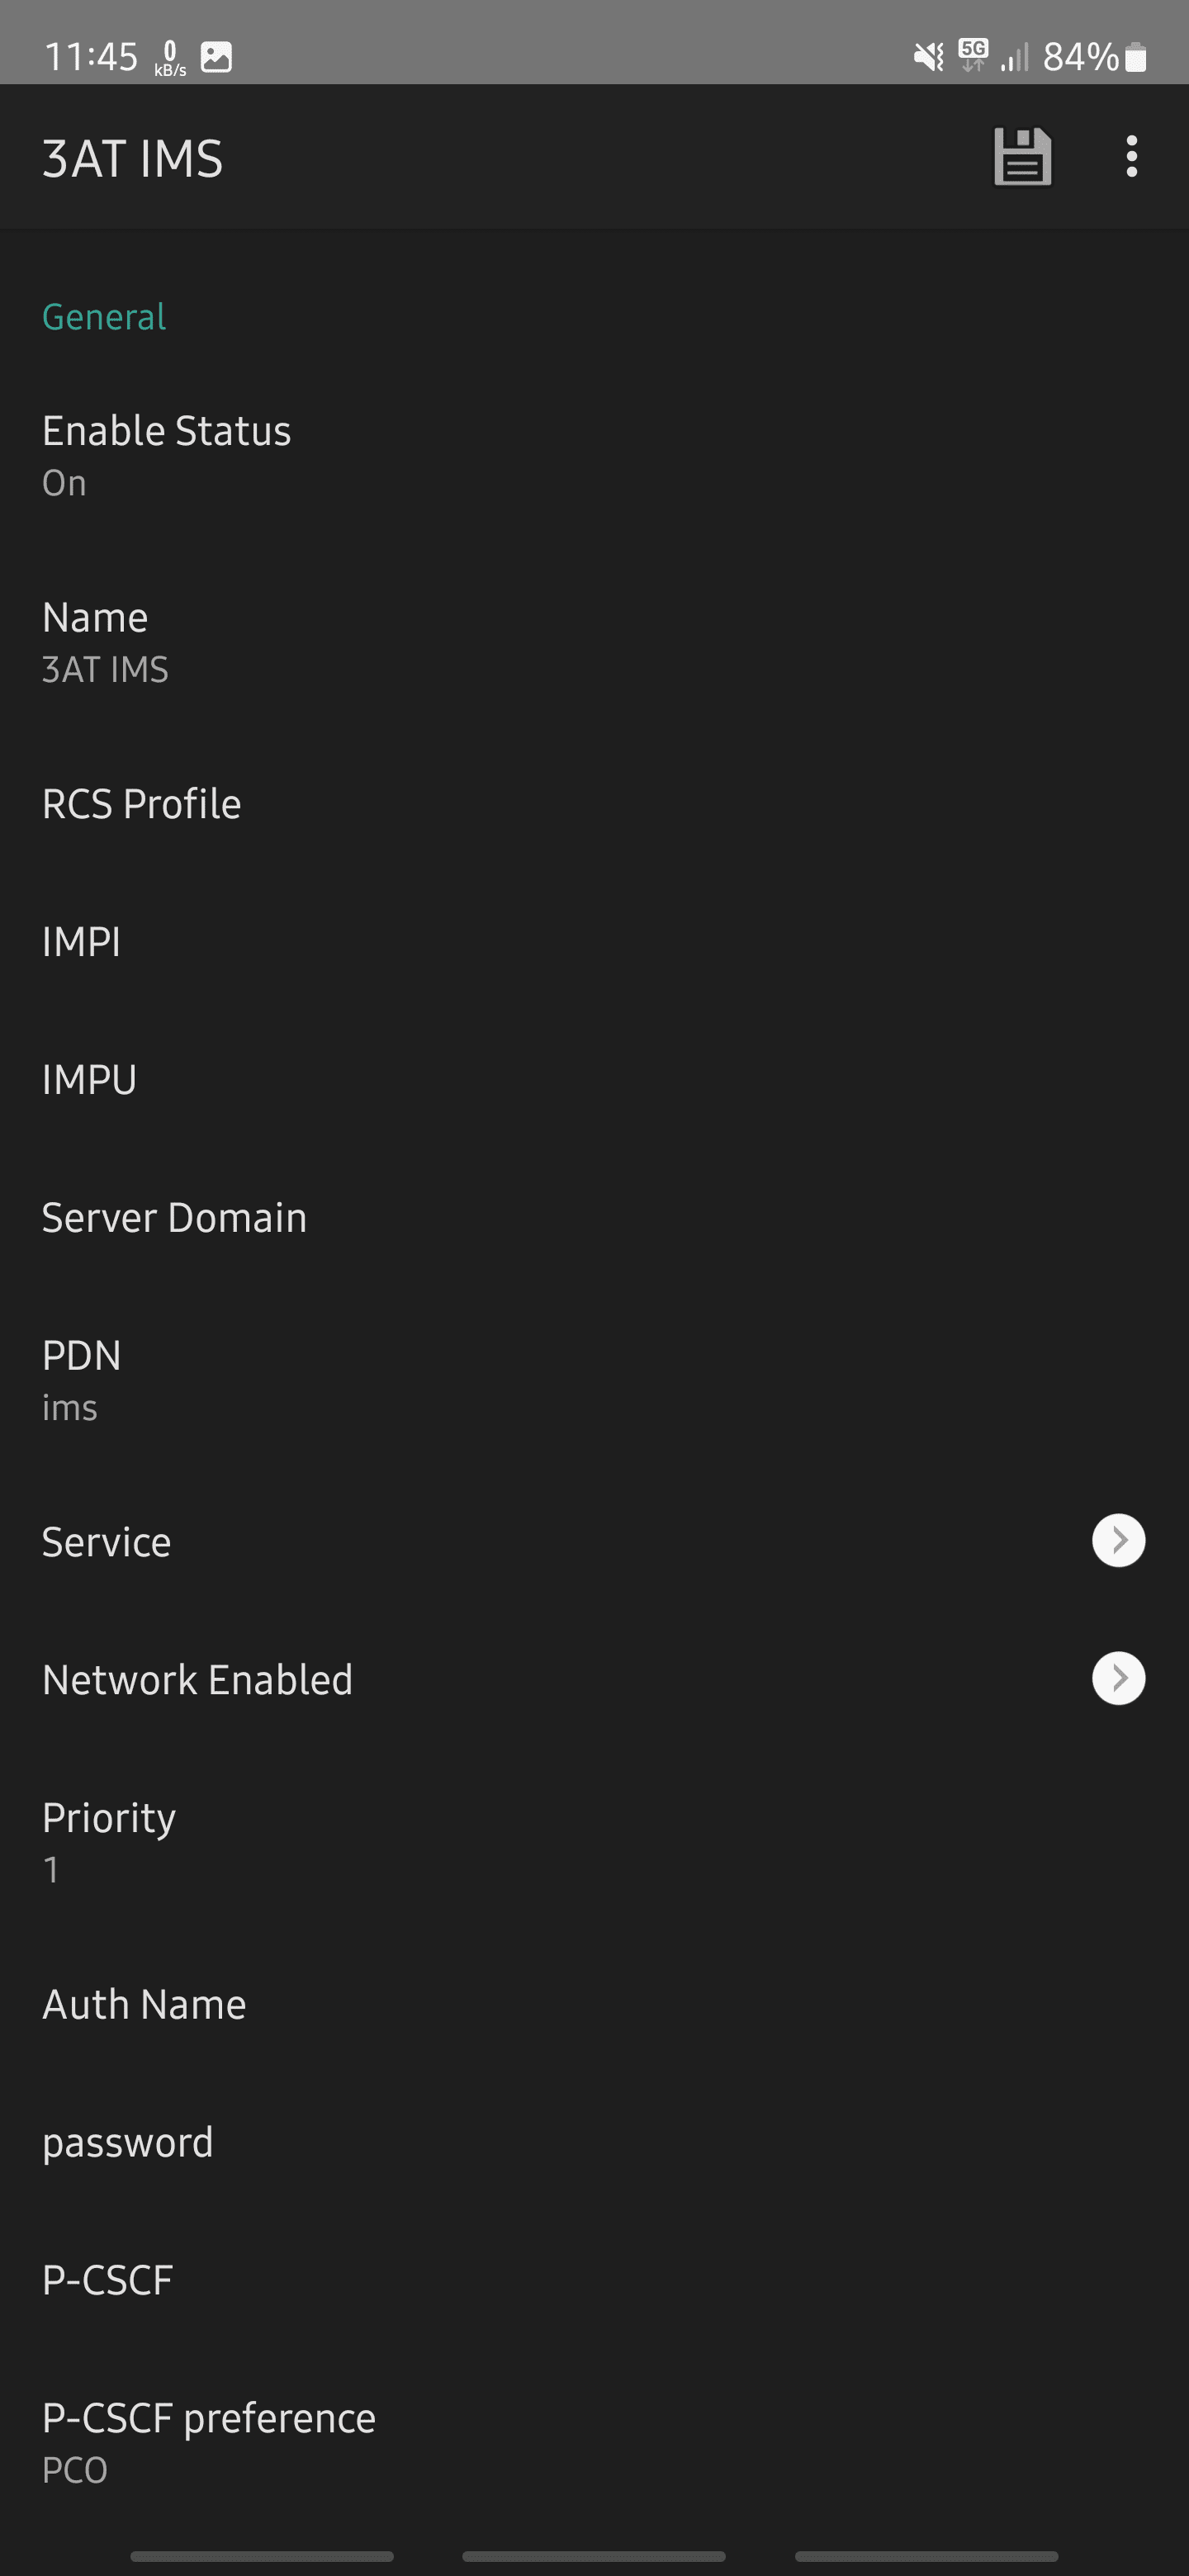Tap the muted sound status icon
The height and width of the screenshot is (2576, 1189).
pos(928,57)
